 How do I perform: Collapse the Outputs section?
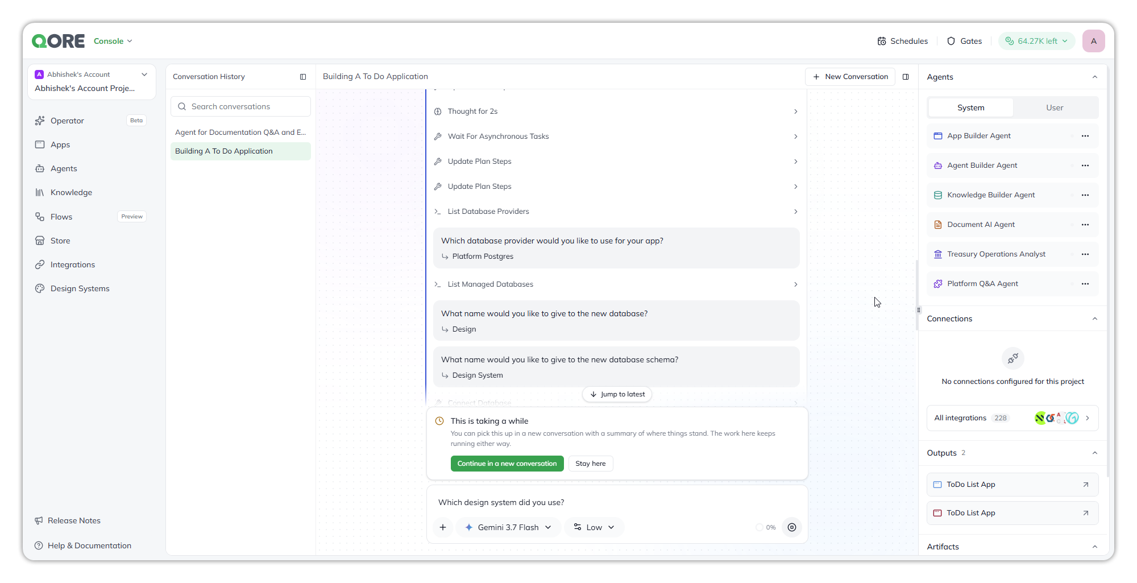coord(1095,453)
